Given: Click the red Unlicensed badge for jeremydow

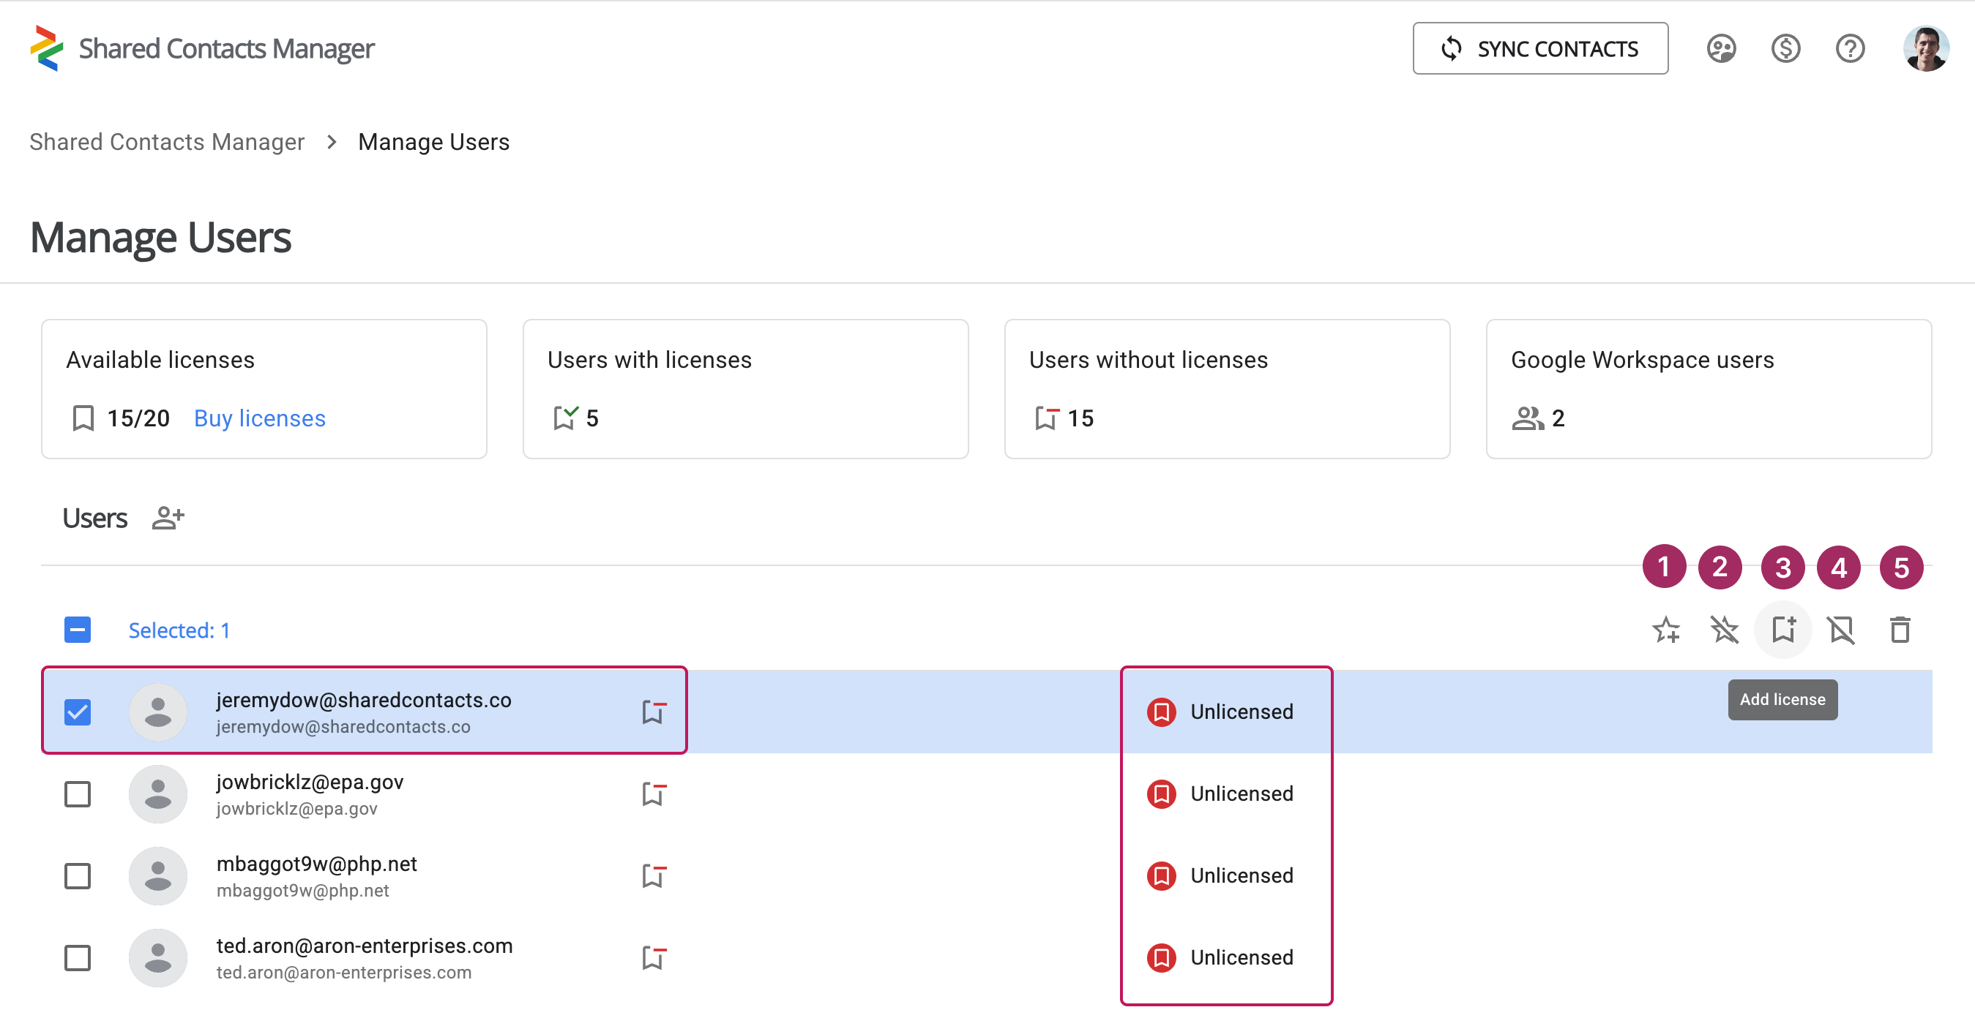Looking at the screenshot, I should [1161, 712].
